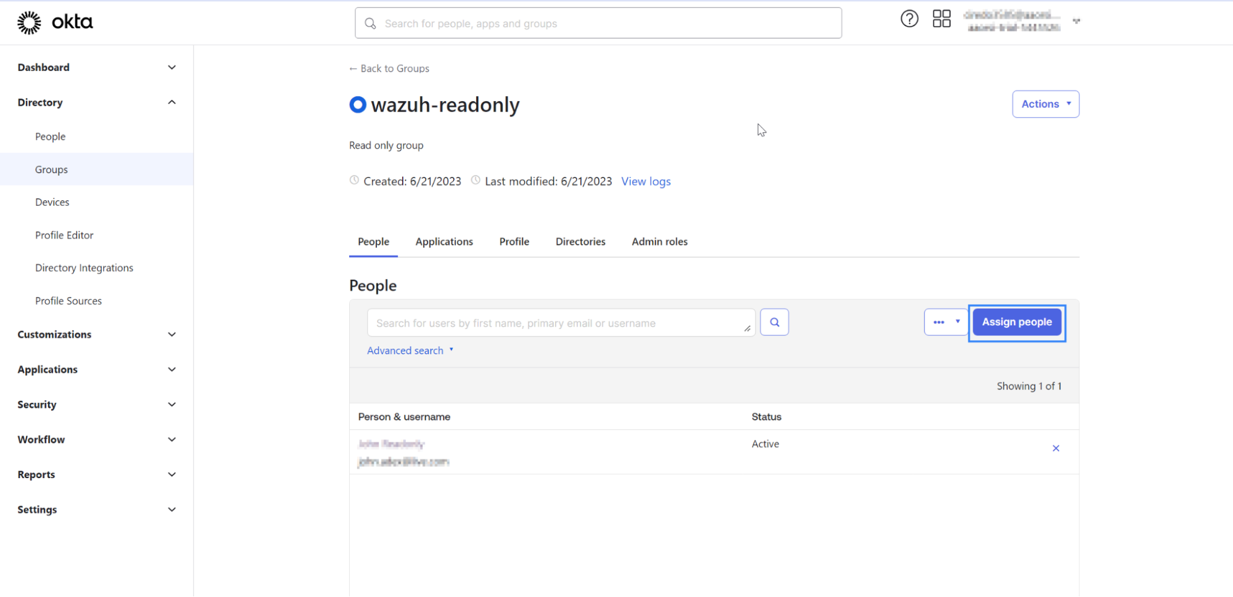Click the Assign people button
1233x597 pixels.
pyautogui.click(x=1017, y=322)
